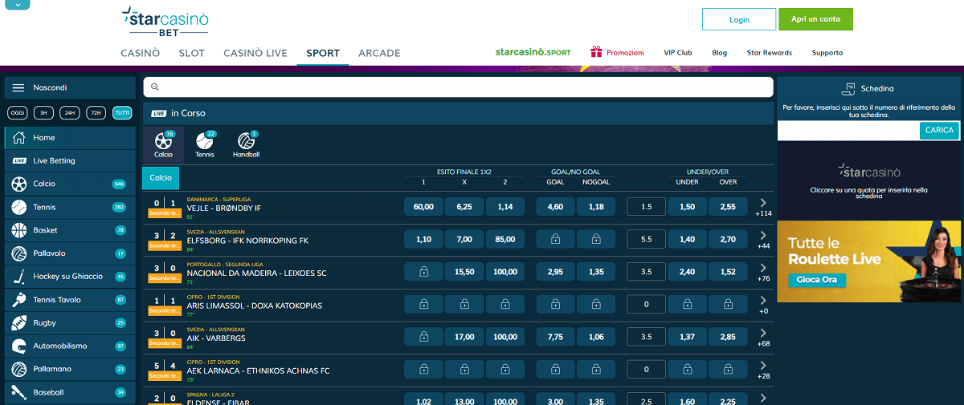964x405 pixels.
Task: Select Calcio soccer ball in sidebar
Action: pyautogui.click(x=19, y=184)
